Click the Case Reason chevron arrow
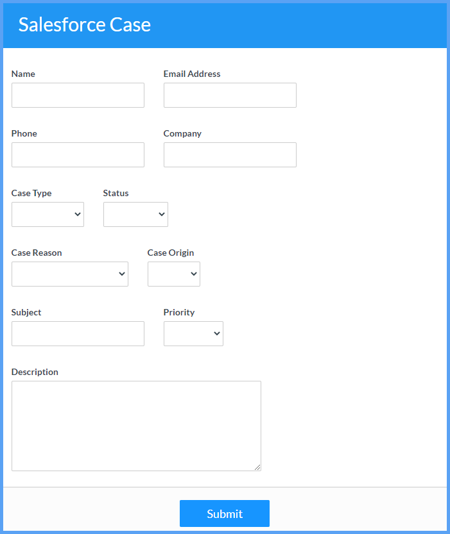 [122, 274]
